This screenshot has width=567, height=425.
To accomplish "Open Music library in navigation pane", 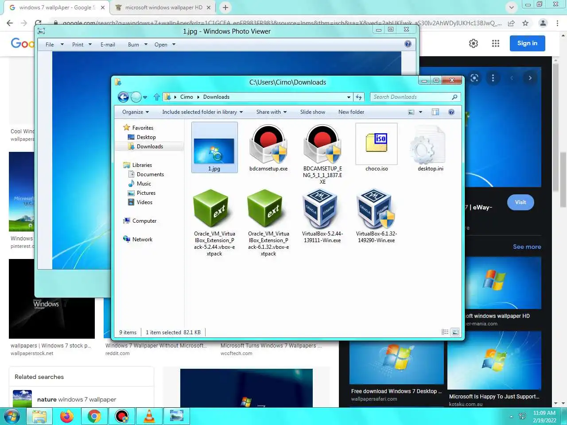I will coord(144,184).
